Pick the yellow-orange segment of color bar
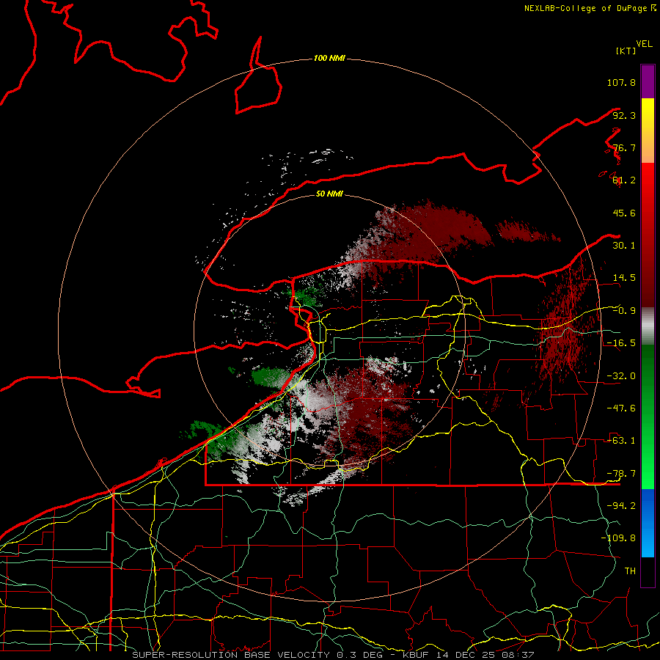This screenshot has width=660, height=660. (648, 131)
